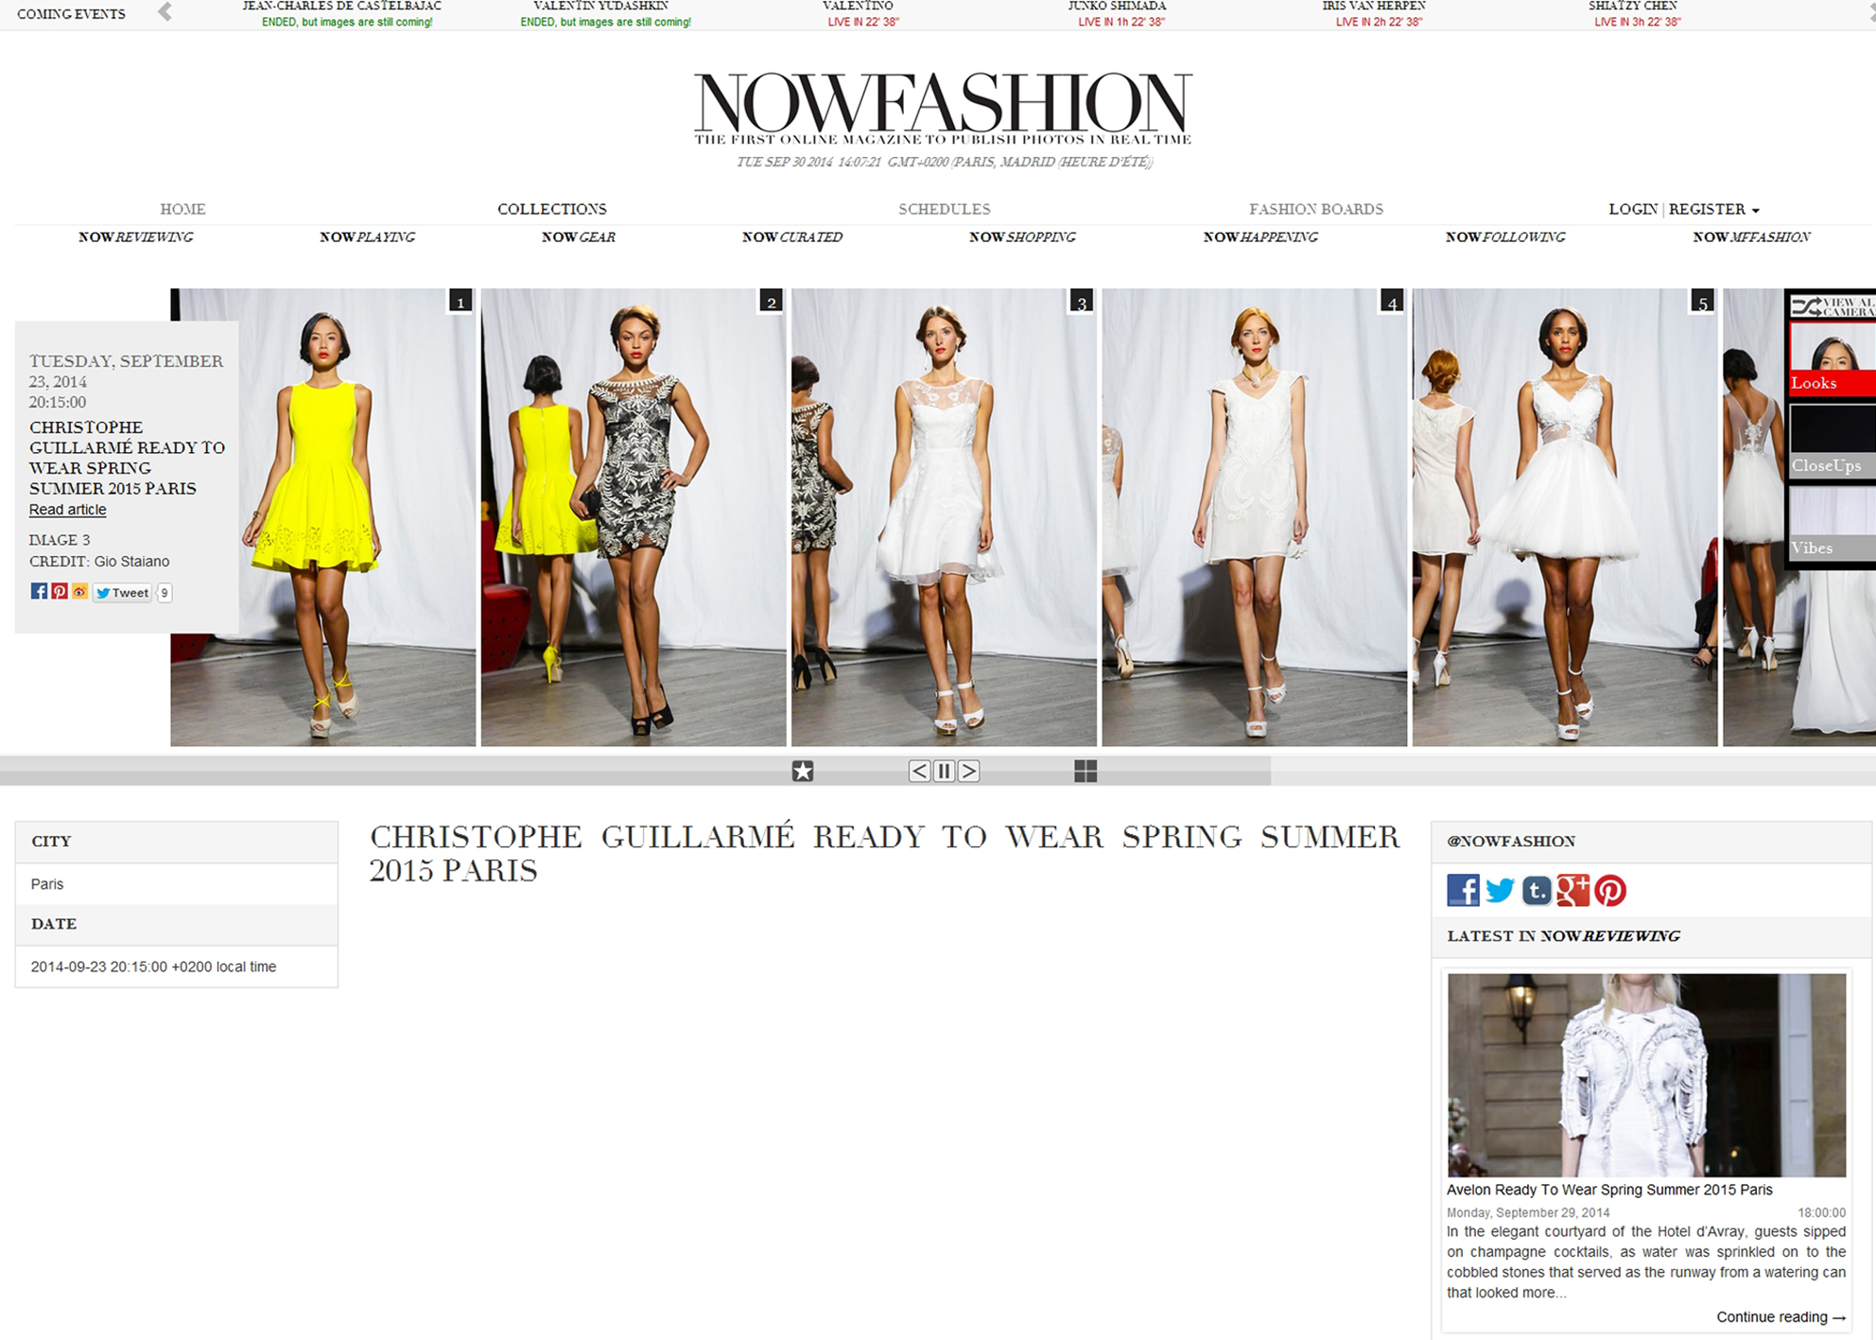Image resolution: width=1876 pixels, height=1340 pixels.
Task: Open the grid view icon under slideshow
Action: 1086,771
